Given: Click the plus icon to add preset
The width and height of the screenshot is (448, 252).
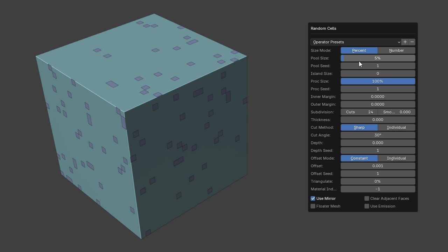Looking at the screenshot, I should (x=405, y=42).
